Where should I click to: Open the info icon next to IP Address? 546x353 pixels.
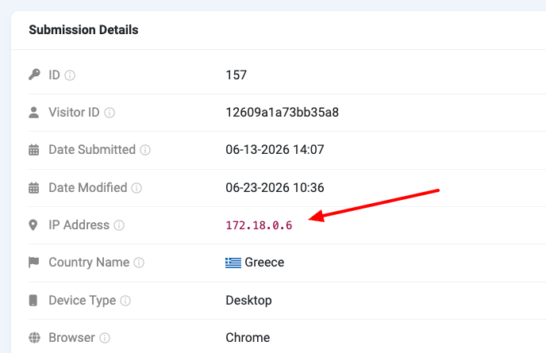click(x=119, y=225)
